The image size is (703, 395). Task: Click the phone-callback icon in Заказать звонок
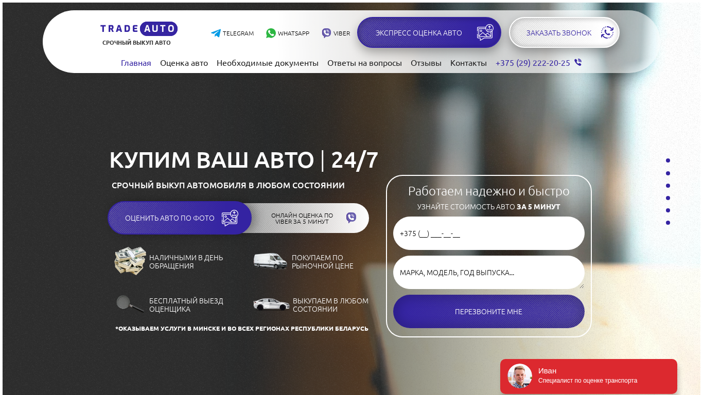(607, 32)
